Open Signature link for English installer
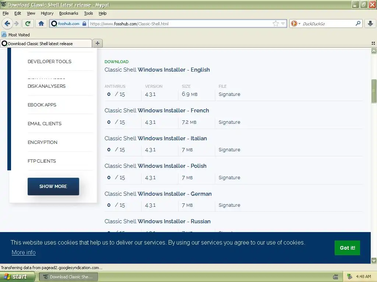 tap(229, 94)
